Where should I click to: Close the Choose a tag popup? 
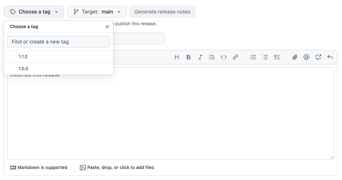pos(107,27)
